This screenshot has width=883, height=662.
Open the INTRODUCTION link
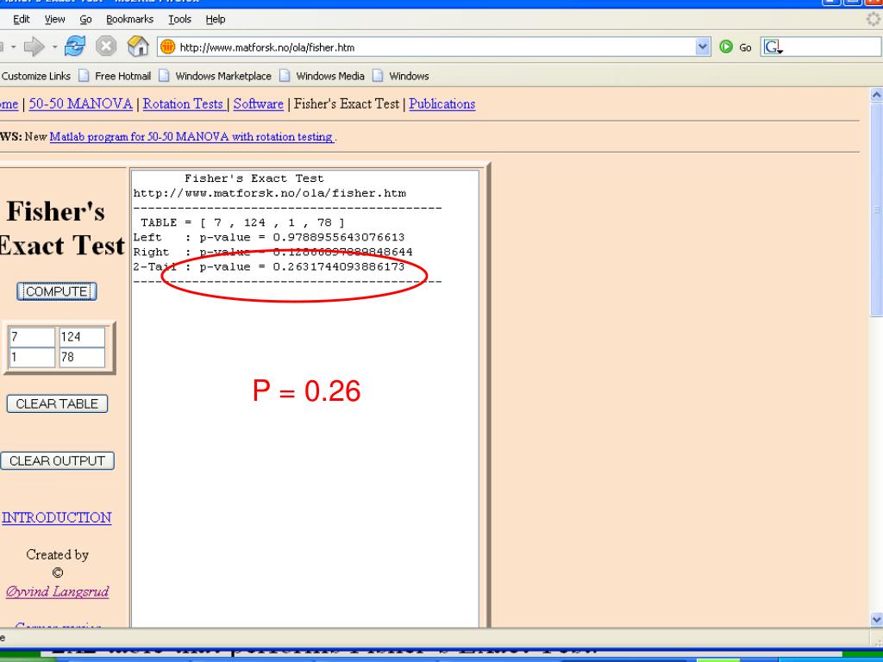click(x=57, y=518)
